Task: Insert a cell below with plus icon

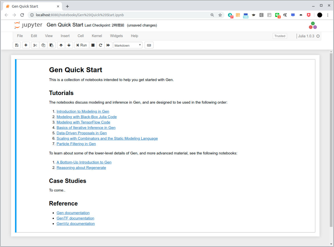Action: [x=26, y=45]
